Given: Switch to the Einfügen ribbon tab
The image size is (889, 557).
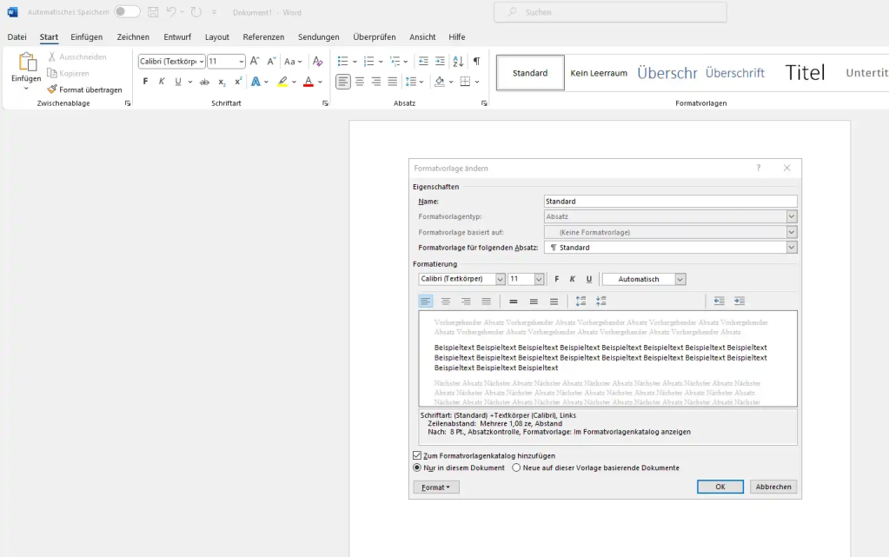Looking at the screenshot, I should pos(85,36).
